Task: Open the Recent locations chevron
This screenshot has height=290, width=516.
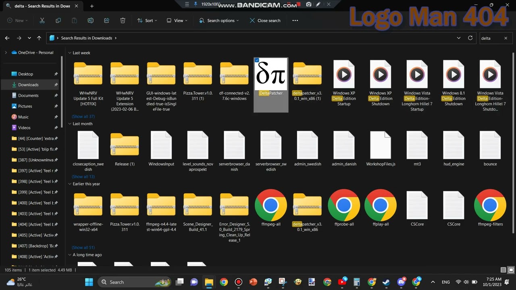Action: click(x=29, y=38)
